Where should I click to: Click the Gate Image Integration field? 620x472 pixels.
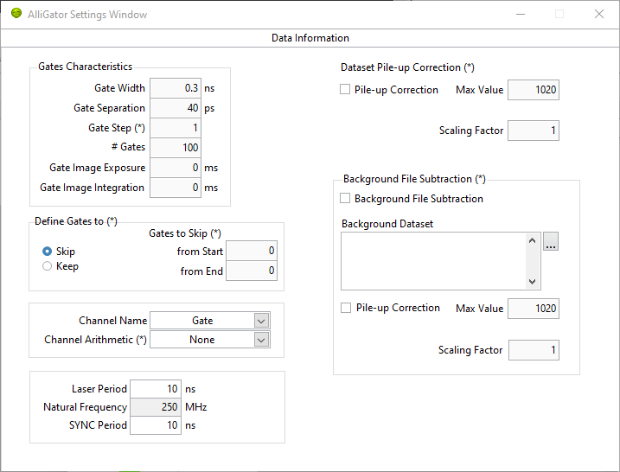(x=176, y=188)
